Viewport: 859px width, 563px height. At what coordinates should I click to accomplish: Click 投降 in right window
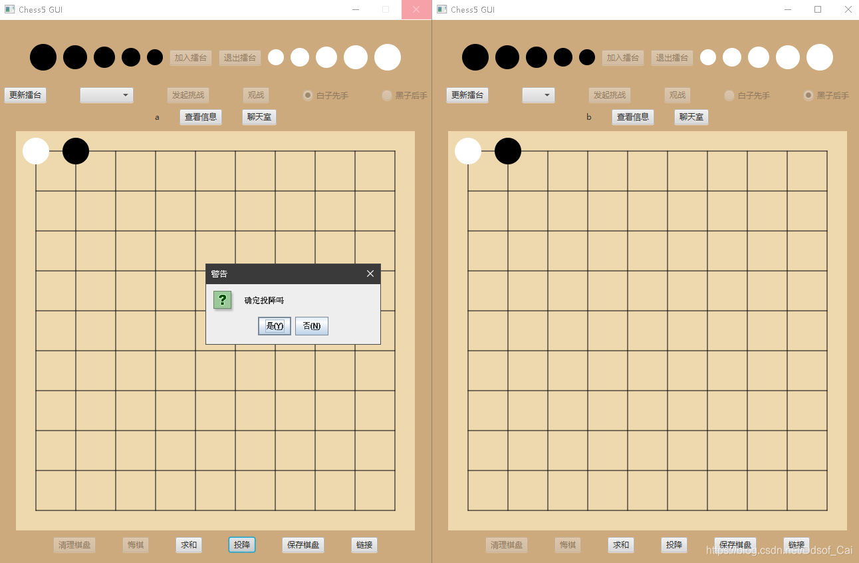674,545
